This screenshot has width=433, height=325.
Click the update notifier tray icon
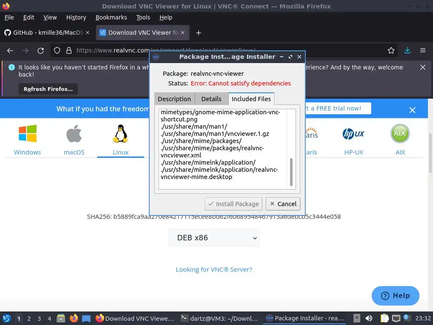(x=406, y=317)
